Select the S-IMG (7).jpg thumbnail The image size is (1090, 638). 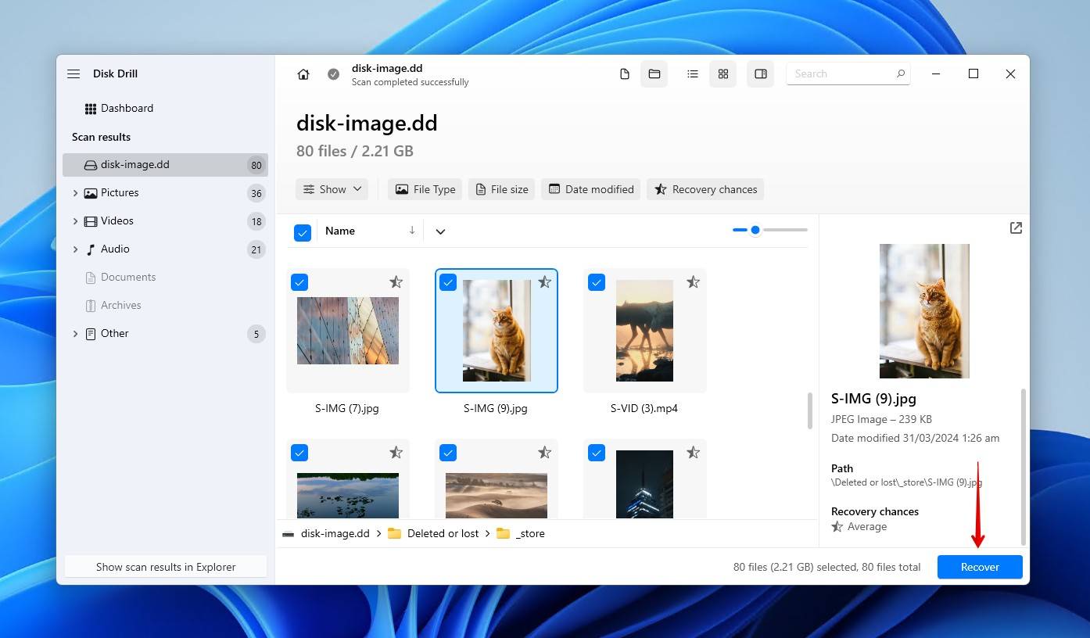click(x=348, y=331)
